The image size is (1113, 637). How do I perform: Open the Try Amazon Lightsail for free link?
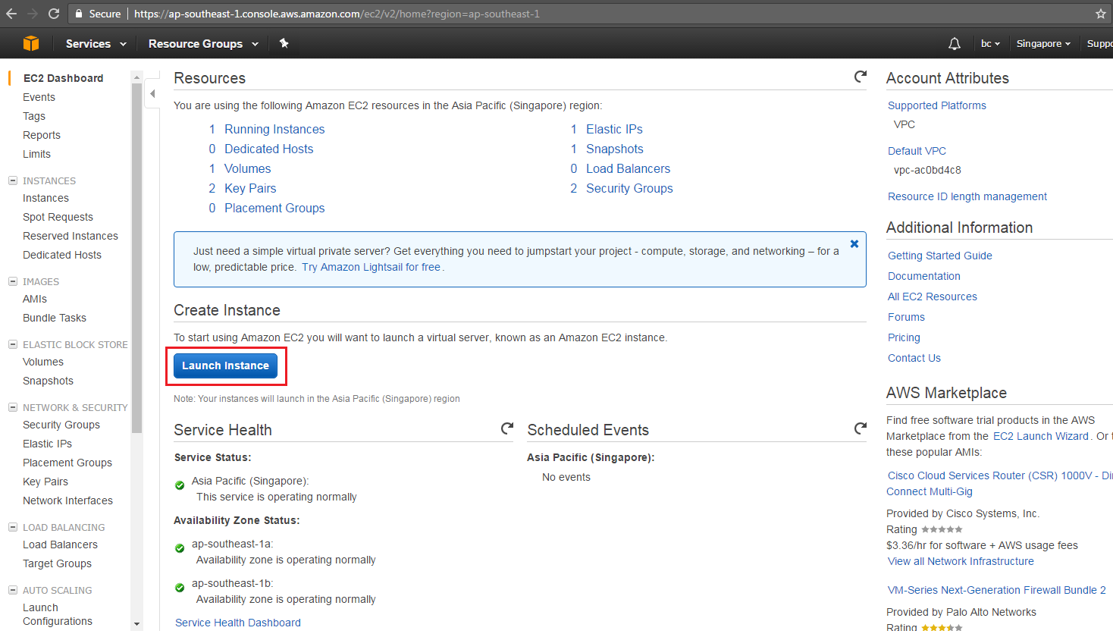(371, 266)
